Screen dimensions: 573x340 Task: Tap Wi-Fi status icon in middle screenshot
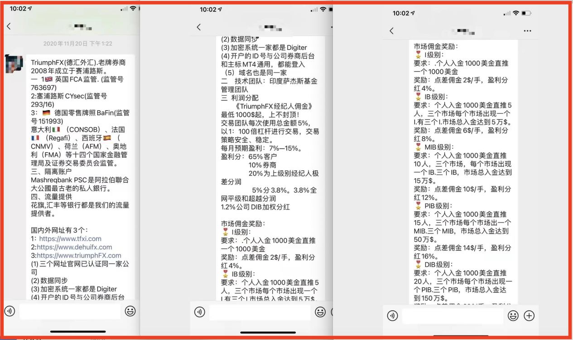click(323, 10)
